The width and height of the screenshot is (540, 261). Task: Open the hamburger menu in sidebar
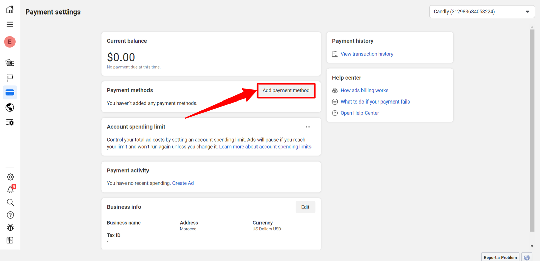click(x=10, y=24)
